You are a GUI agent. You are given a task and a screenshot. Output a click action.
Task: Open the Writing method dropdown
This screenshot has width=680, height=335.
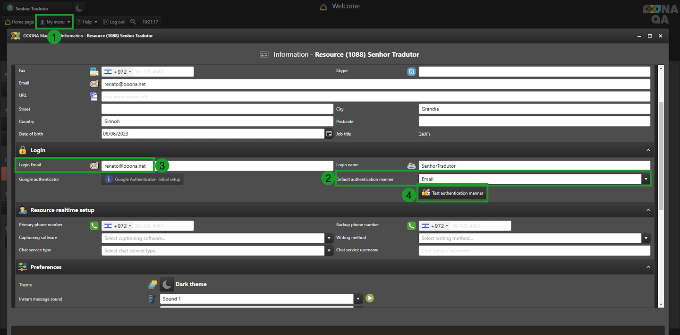(645, 238)
